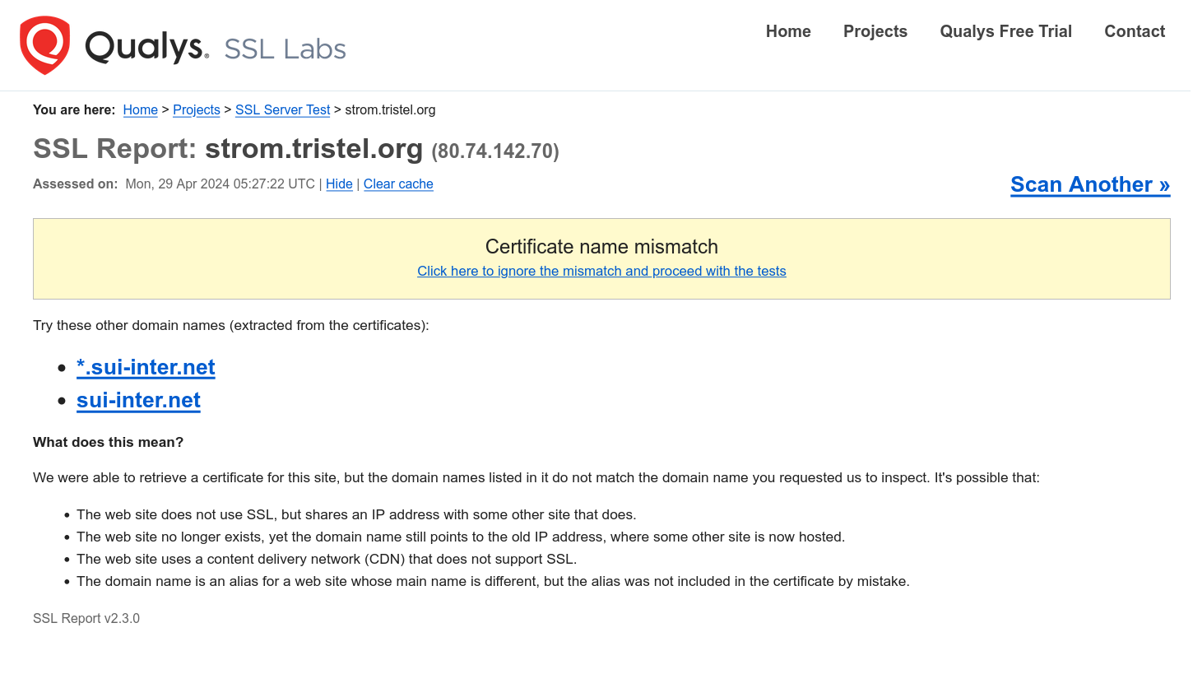1193x688 pixels.
Task: Click the strom.tristel.org report title
Action: (x=313, y=149)
